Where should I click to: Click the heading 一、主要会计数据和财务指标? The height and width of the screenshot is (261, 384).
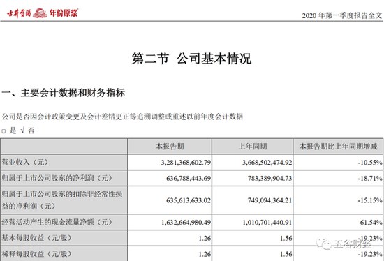coord(64,93)
